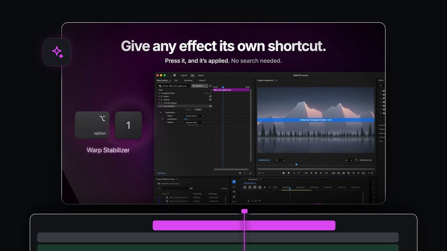Switch to the Export workspace tab
The height and width of the screenshot is (251, 447).
(x=201, y=75)
